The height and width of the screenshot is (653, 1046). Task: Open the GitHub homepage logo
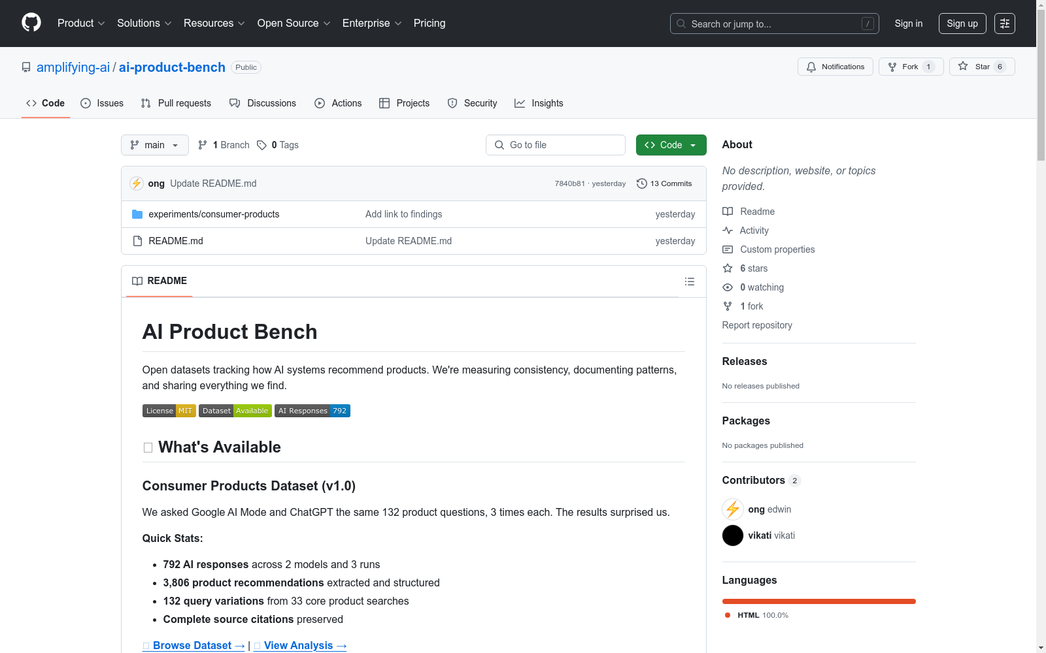(31, 23)
